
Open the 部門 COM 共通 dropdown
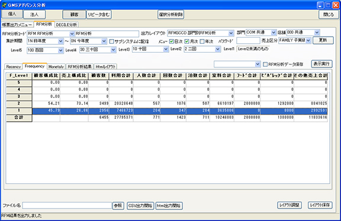(x=274, y=32)
